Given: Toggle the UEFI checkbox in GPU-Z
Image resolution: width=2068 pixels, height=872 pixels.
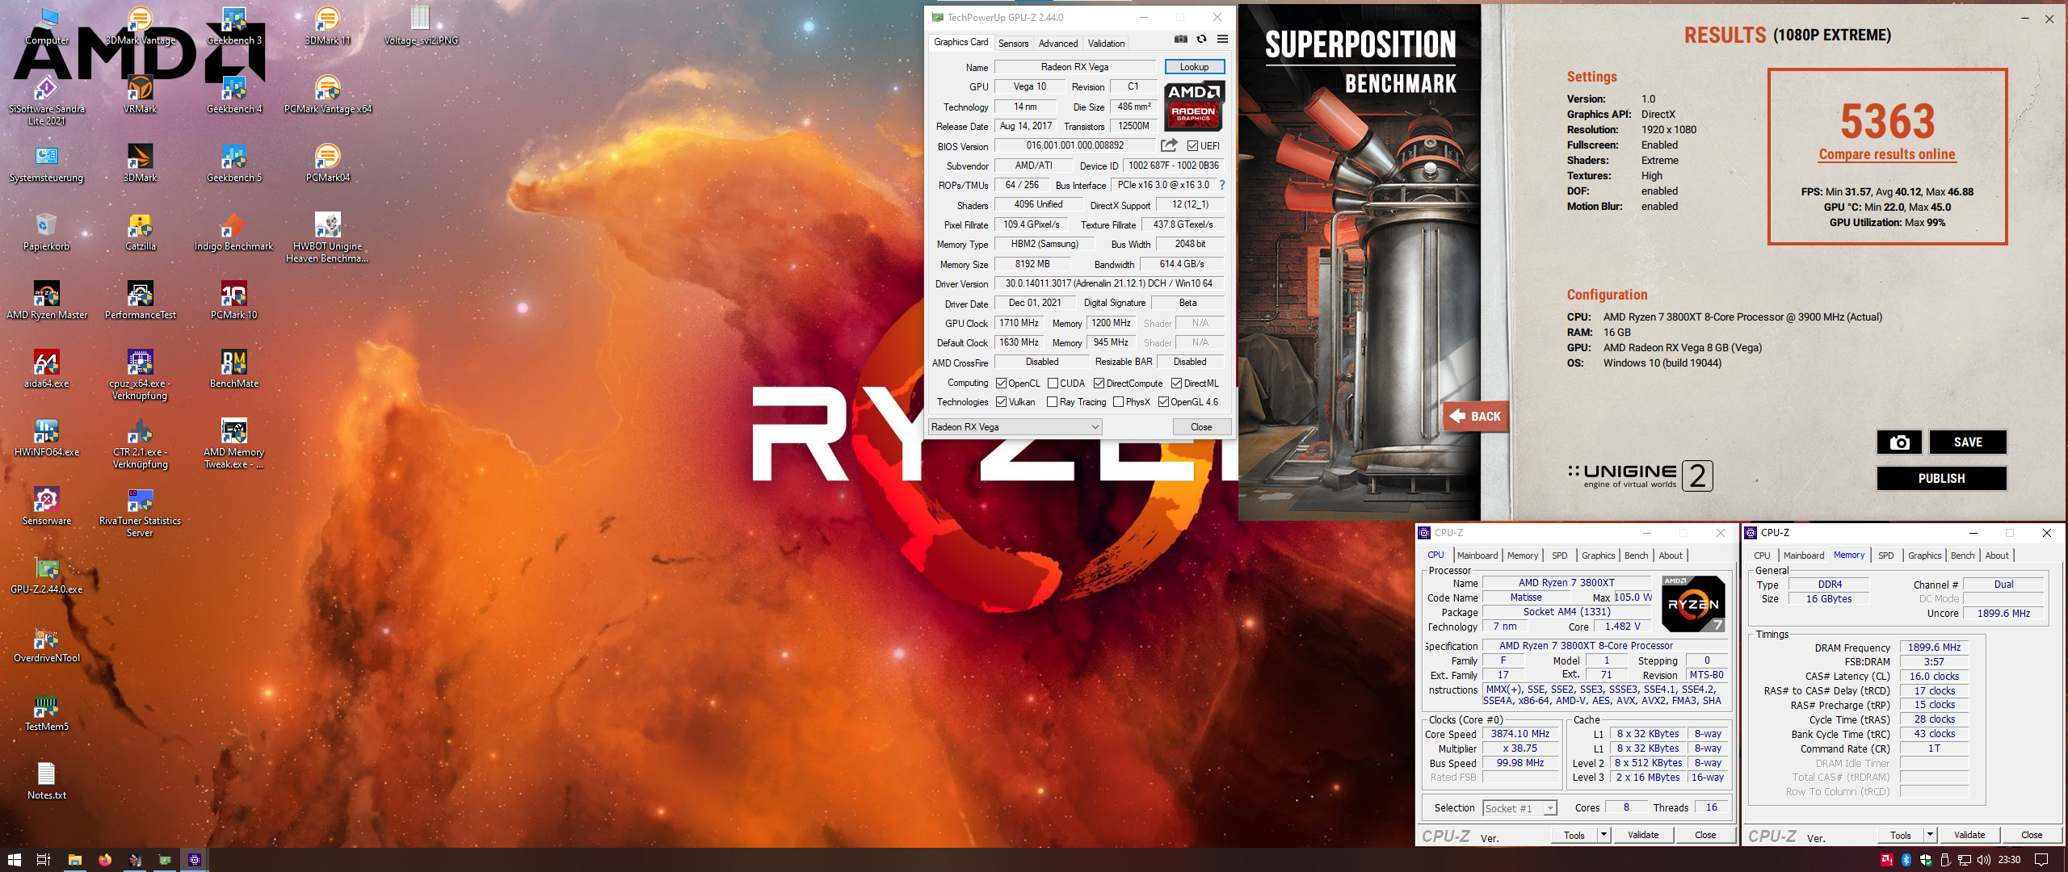Looking at the screenshot, I should [1192, 146].
